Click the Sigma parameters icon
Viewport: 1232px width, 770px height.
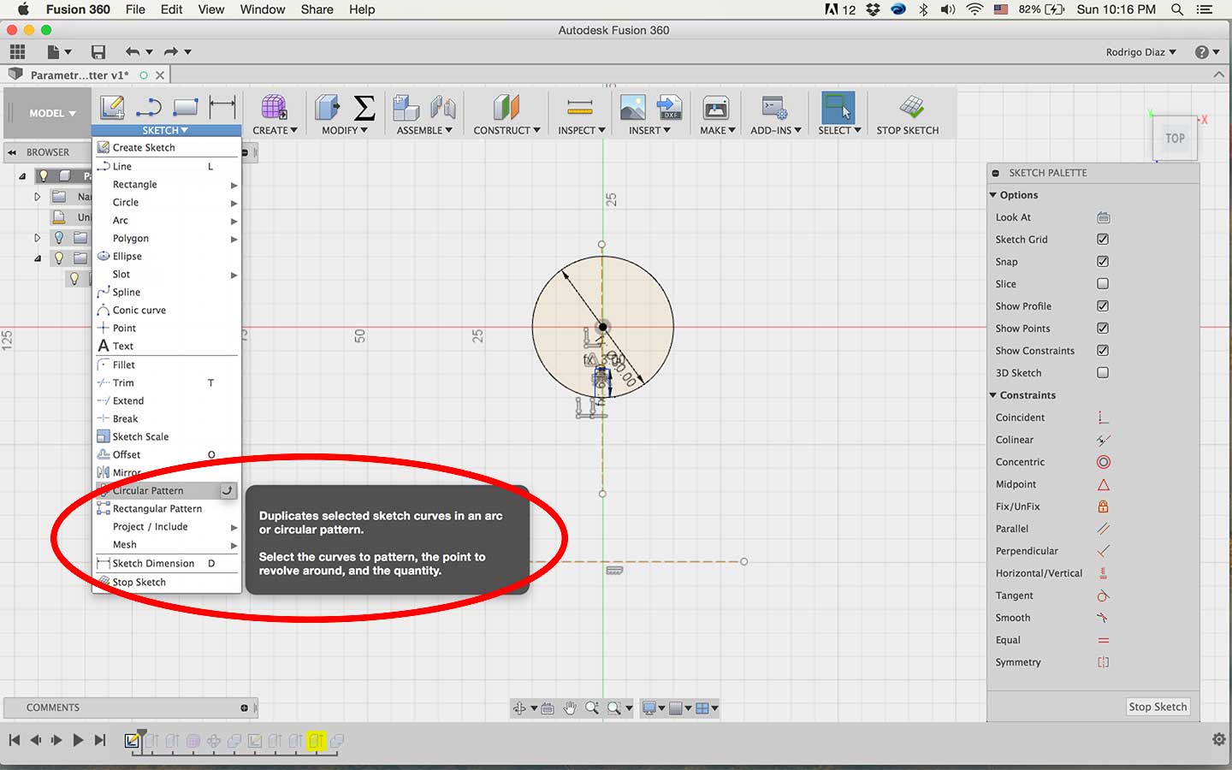click(364, 108)
